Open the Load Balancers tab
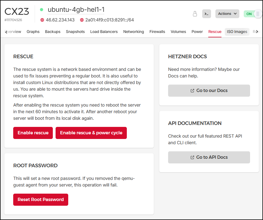 104,32
